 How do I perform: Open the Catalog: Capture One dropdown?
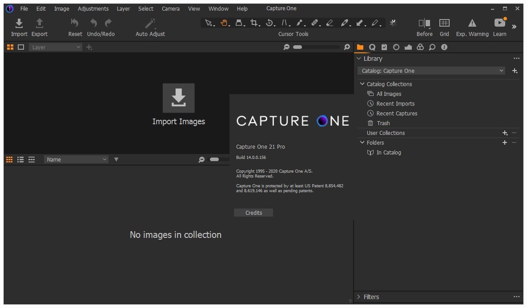(x=431, y=71)
